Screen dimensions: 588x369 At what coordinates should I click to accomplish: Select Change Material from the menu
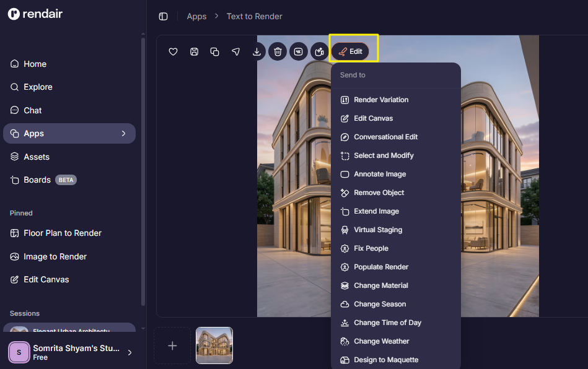[396, 285]
